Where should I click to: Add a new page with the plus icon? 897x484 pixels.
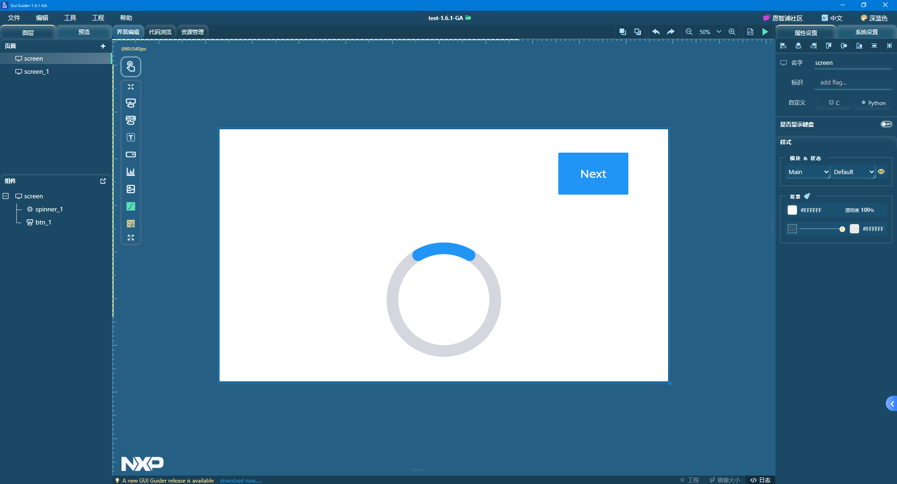click(x=103, y=46)
